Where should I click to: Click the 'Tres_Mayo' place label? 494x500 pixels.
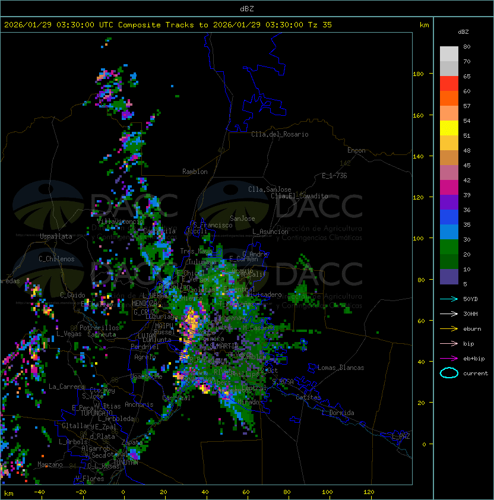coord(196,251)
